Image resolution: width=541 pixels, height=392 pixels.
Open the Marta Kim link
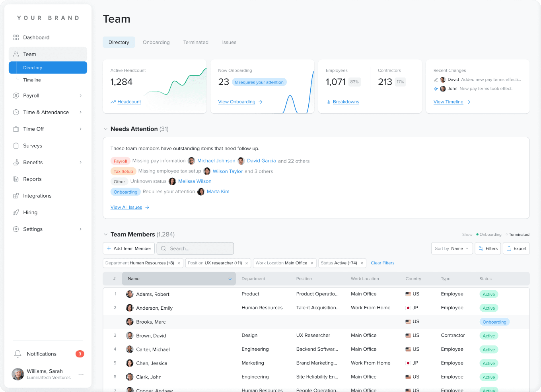click(x=218, y=192)
